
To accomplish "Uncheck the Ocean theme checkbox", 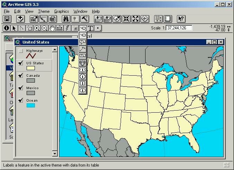I will tap(21, 101).
